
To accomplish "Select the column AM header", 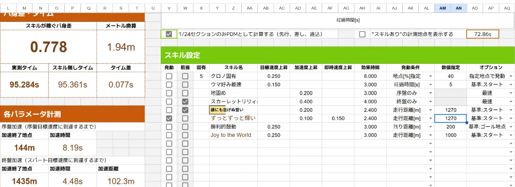I will pos(443,8).
